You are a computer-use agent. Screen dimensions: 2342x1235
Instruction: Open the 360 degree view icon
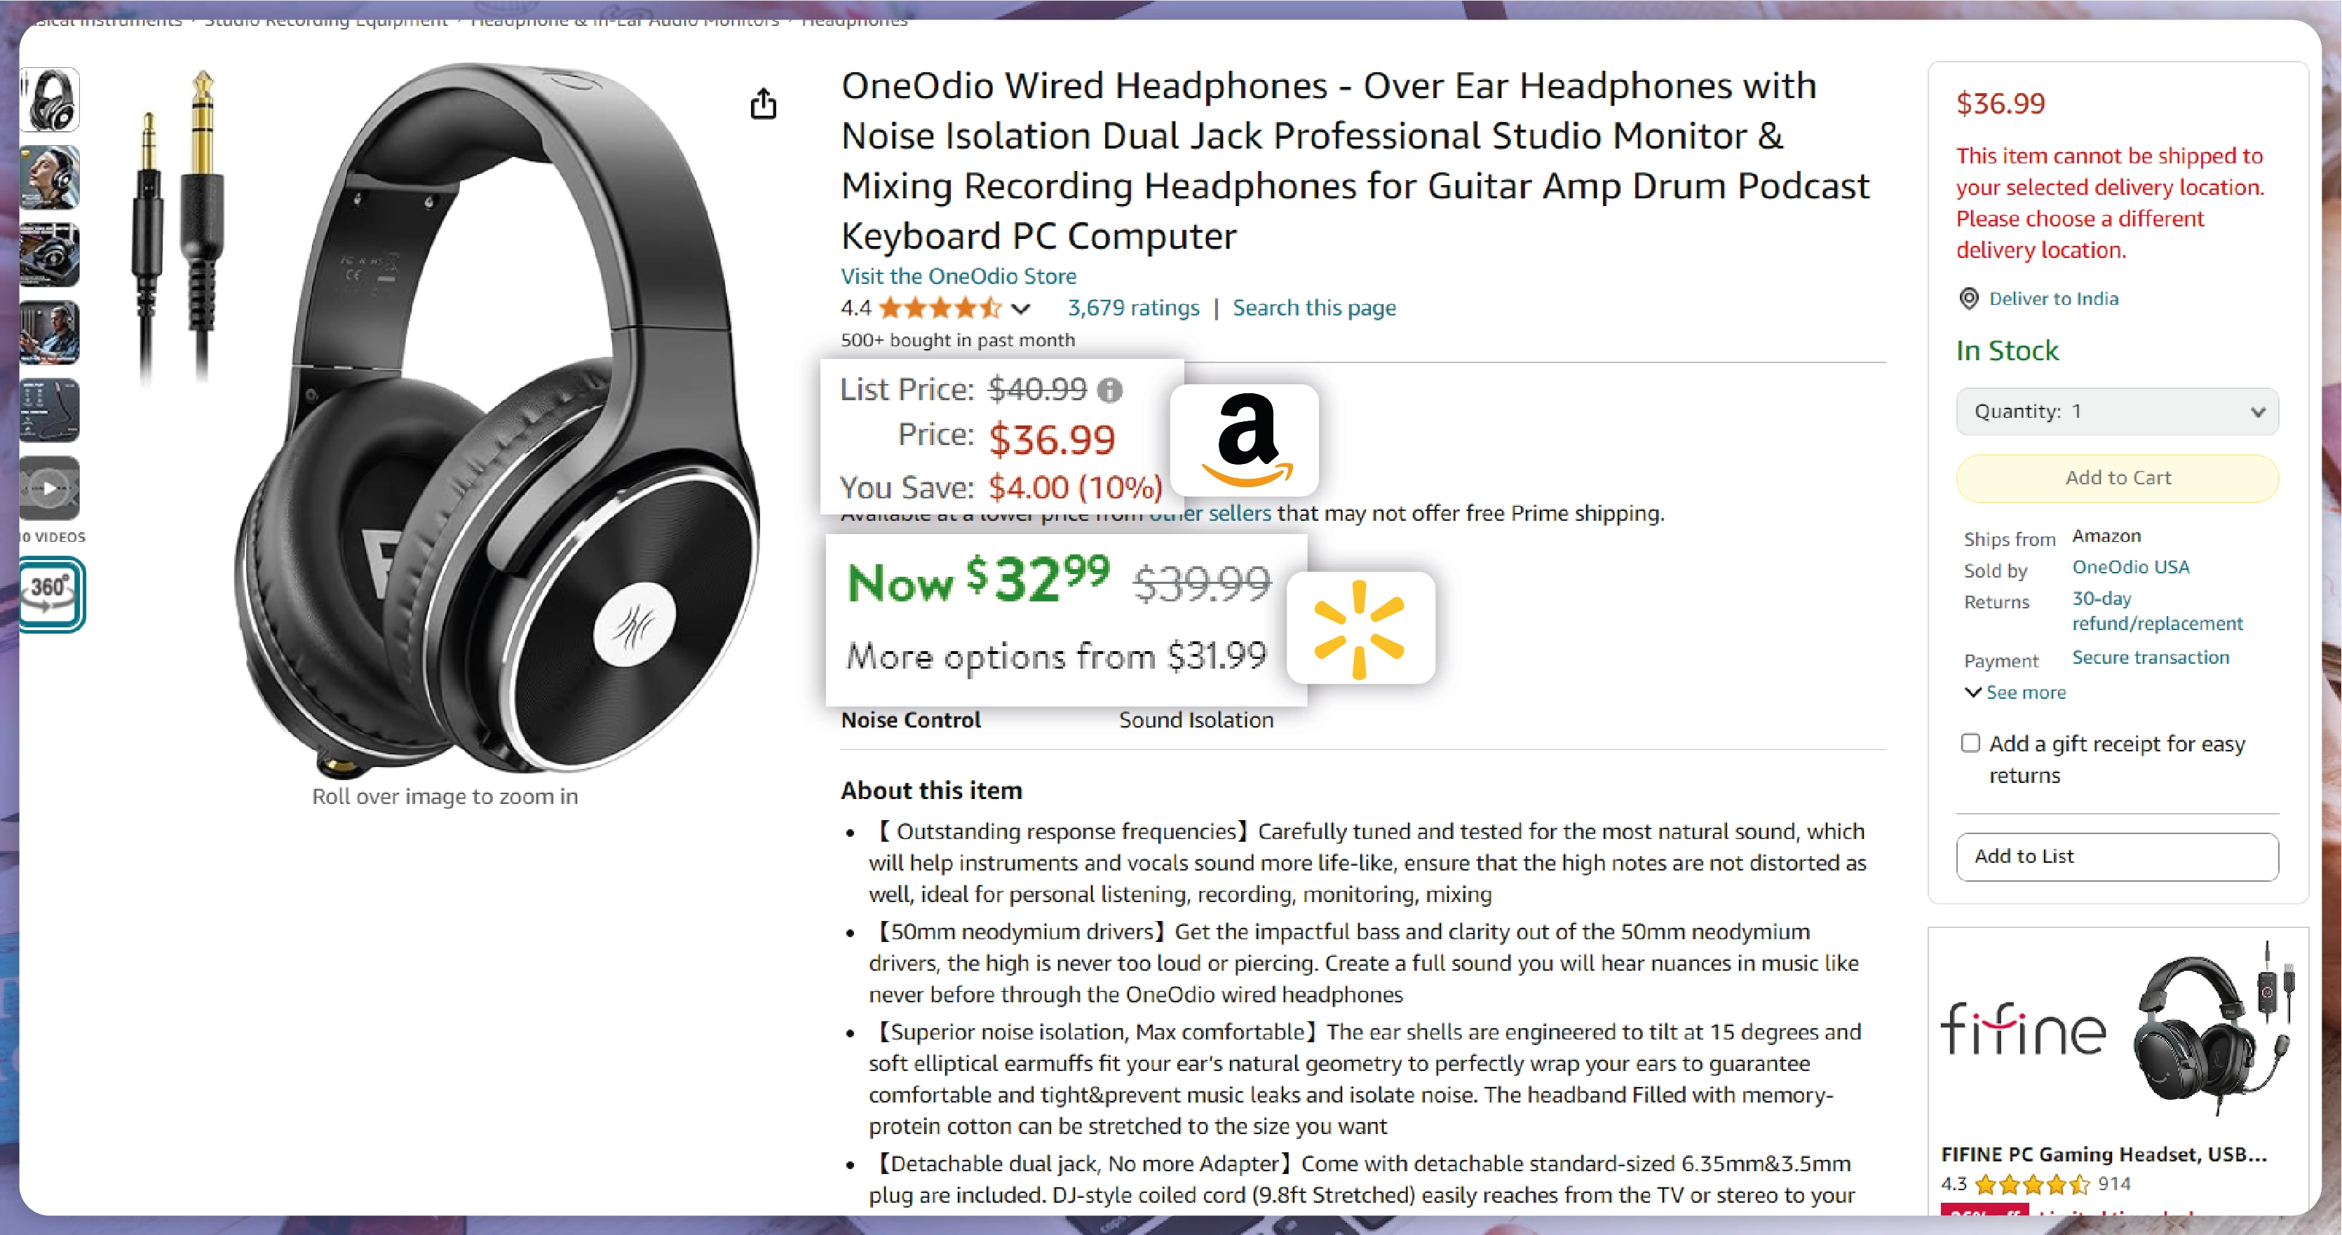tap(52, 594)
